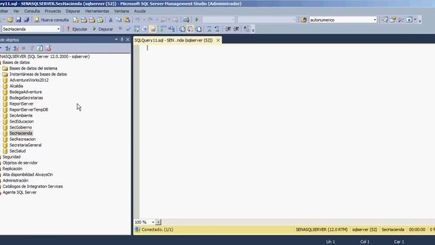Click the new database engine query icon
The height and width of the screenshot is (245, 435).
coord(75,20)
